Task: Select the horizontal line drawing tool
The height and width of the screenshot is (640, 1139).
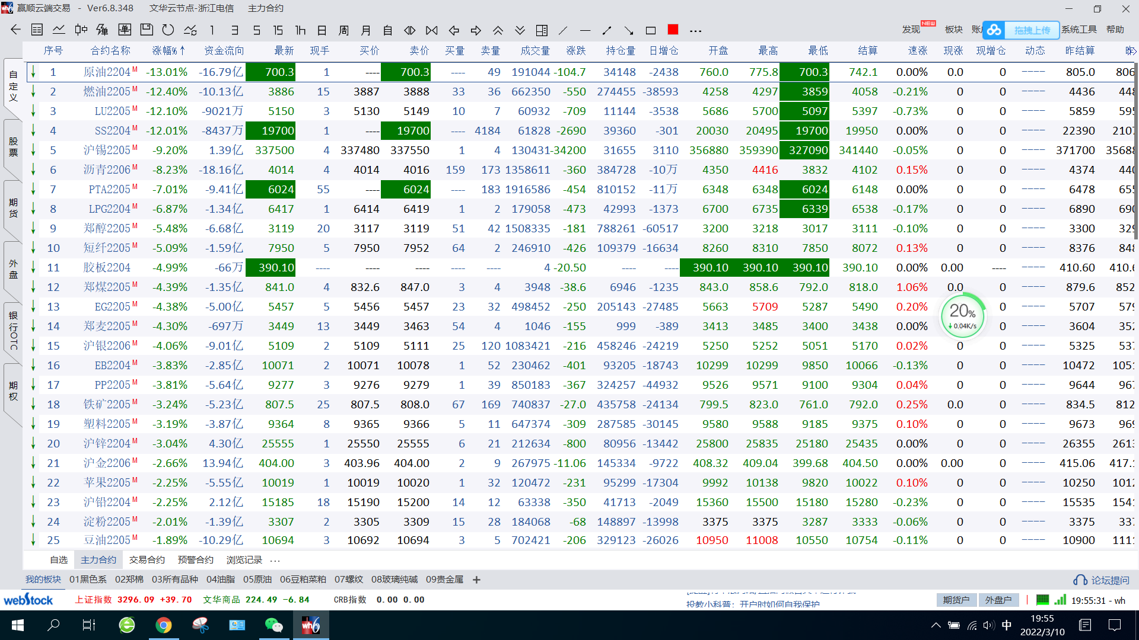Action: [x=586, y=30]
